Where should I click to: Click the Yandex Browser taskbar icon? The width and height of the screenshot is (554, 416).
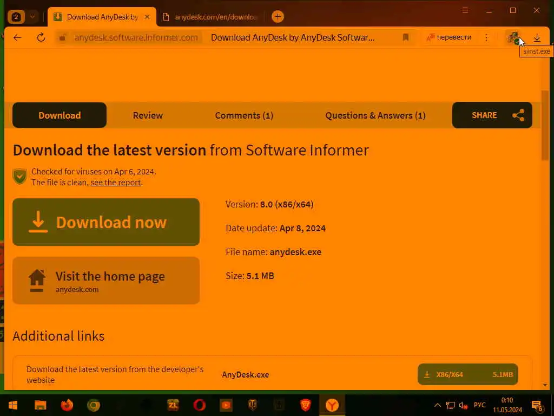[x=332, y=405]
